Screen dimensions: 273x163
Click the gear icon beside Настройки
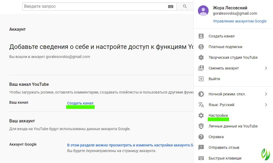201,115
